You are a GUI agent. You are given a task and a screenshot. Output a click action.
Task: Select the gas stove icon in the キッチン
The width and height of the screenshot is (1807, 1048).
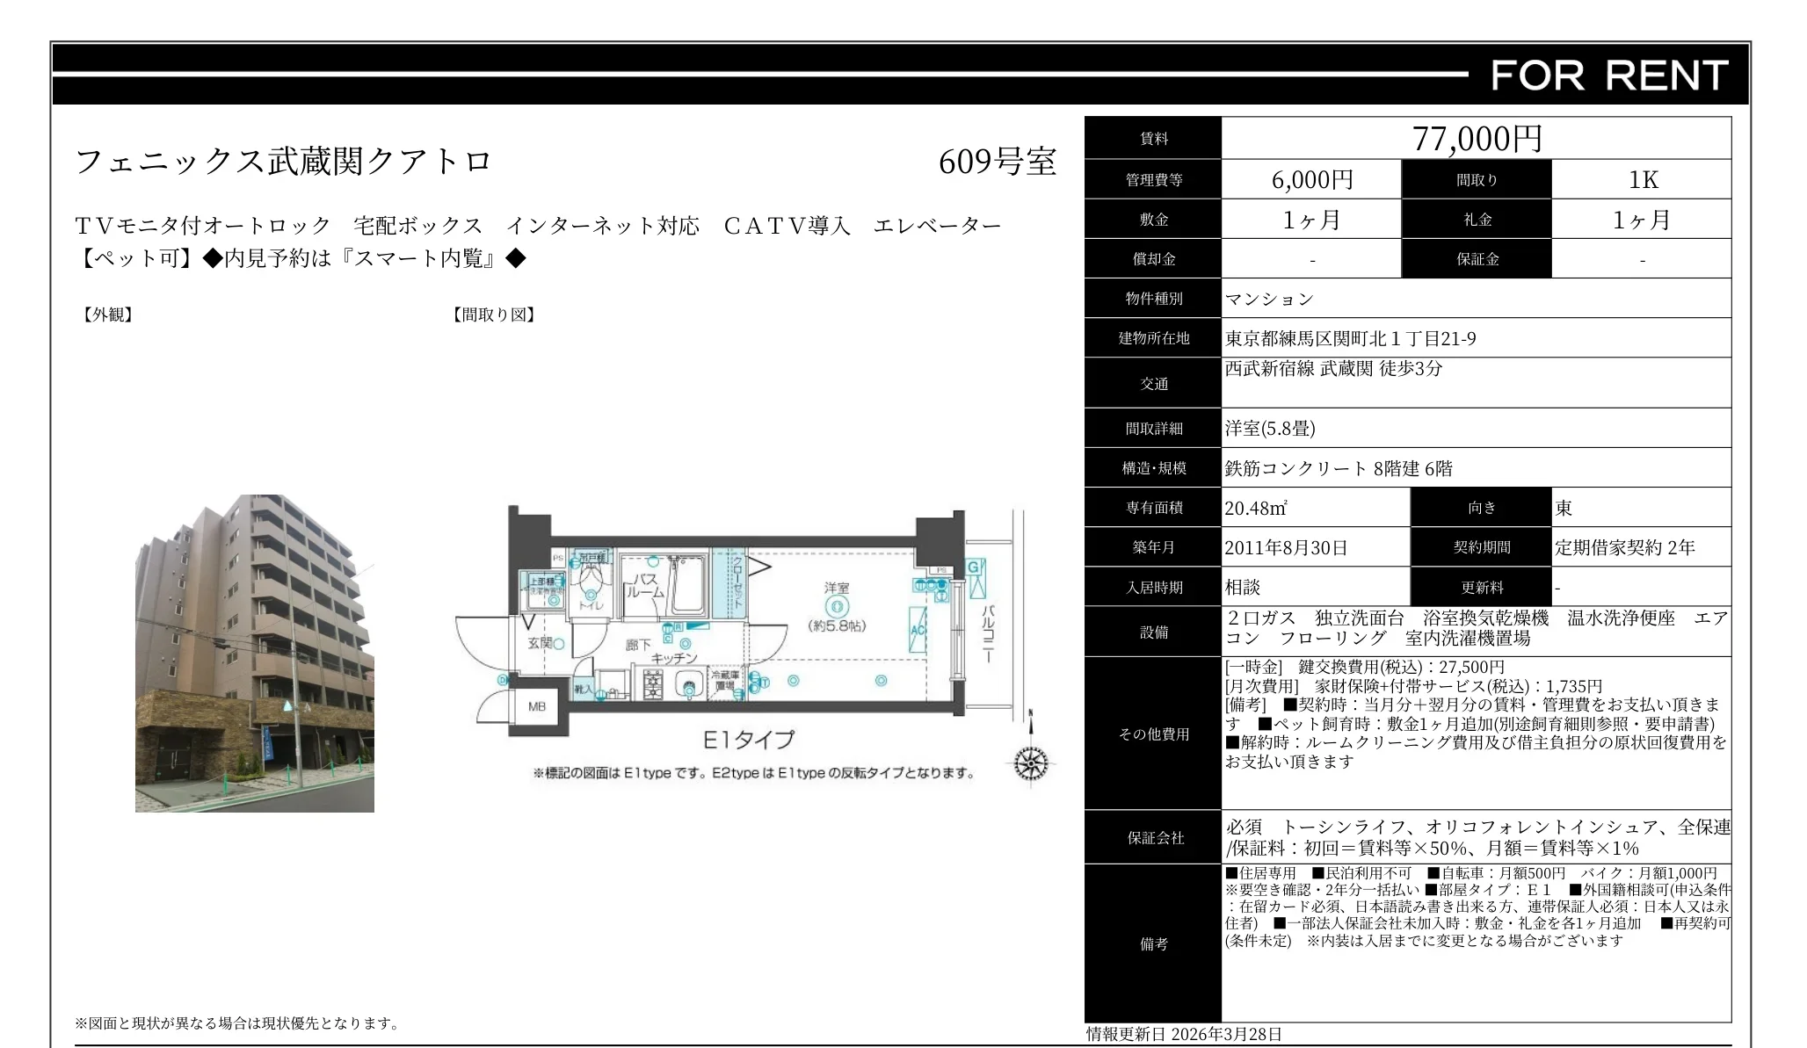click(654, 685)
